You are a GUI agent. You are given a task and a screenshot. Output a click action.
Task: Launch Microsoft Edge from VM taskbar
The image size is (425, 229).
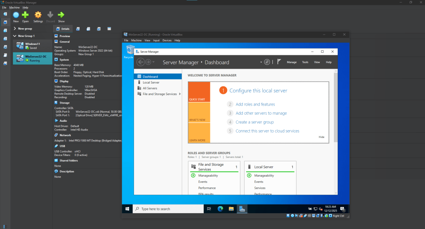(220, 209)
